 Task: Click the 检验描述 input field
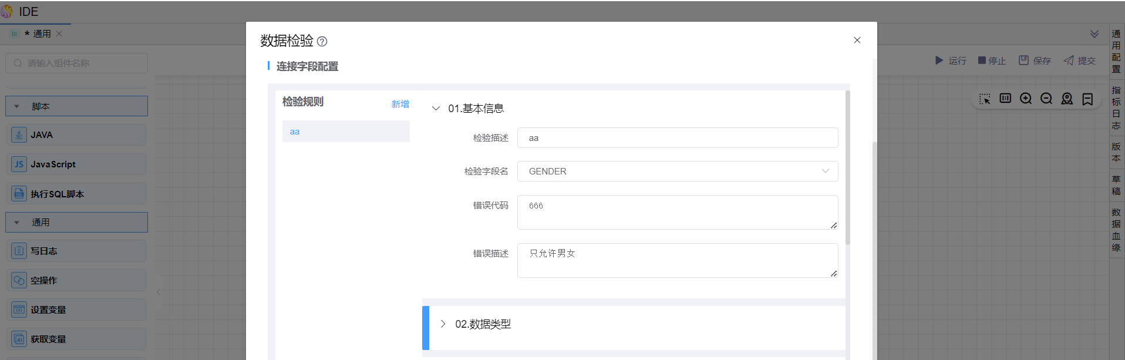677,138
